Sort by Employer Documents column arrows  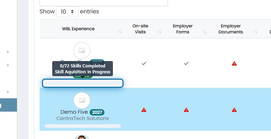pos(255,32)
